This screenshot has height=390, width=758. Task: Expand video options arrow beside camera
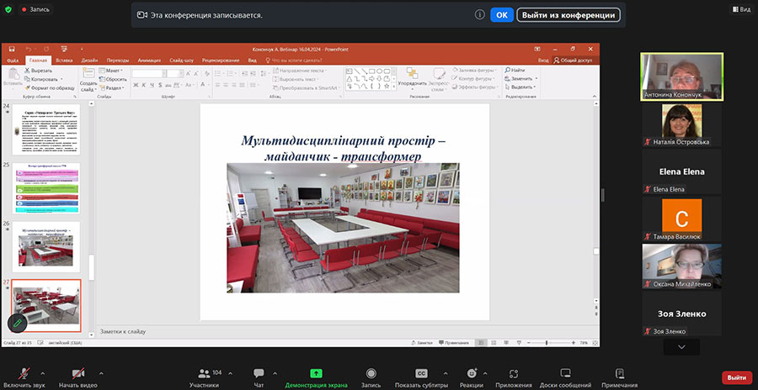(x=101, y=372)
